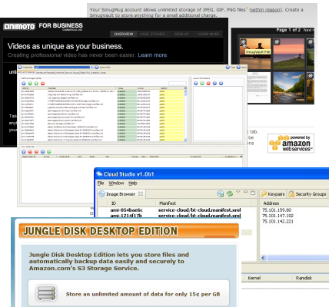The image size is (329, 307).
Task: Switch to Keypairs tab in Cloud Studio
Action: point(273,194)
